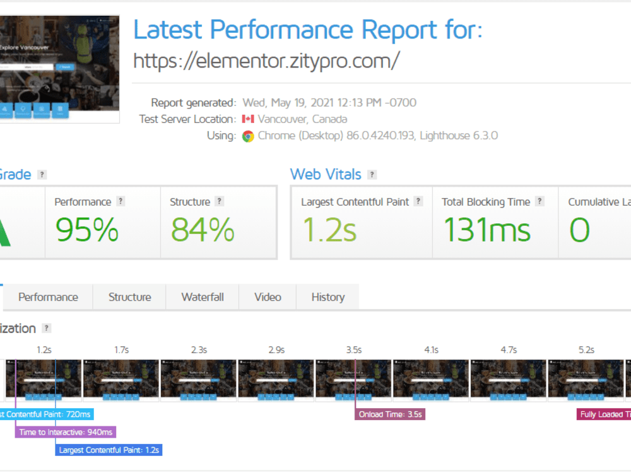
Task: Select the 2.3s filmstrip frame
Action: pos(199,380)
